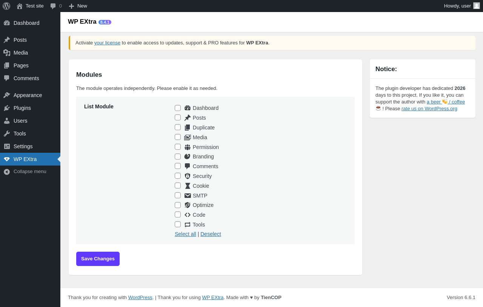Click the Code module brackets icon
Screen dimensions: 483x307
tap(188, 215)
